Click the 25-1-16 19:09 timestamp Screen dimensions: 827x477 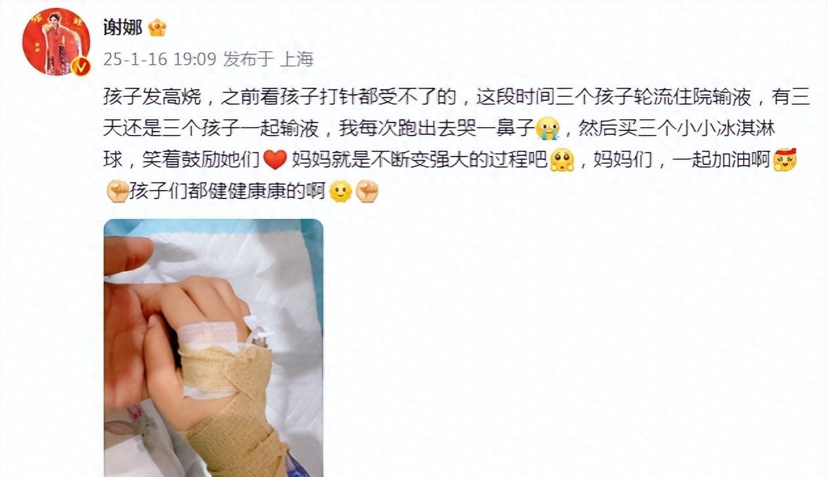[x=160, y=59]
